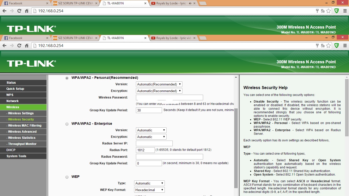Click the back arrow in the lower browser toolbar
This screenshot has height=196, width=349.
[x=4, y=46]
